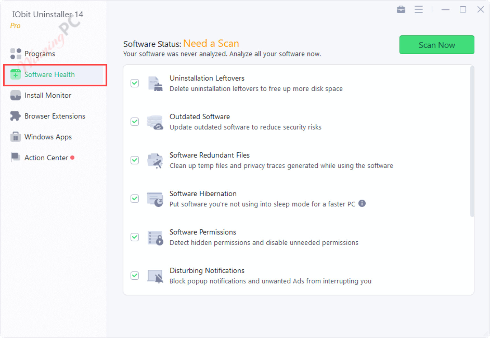Open the hamburger menu at top right
Screen dimensions: 490x338
point(419,9)
